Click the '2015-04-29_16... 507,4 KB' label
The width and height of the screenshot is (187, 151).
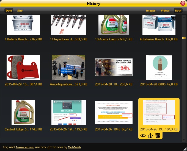(23, 84)
